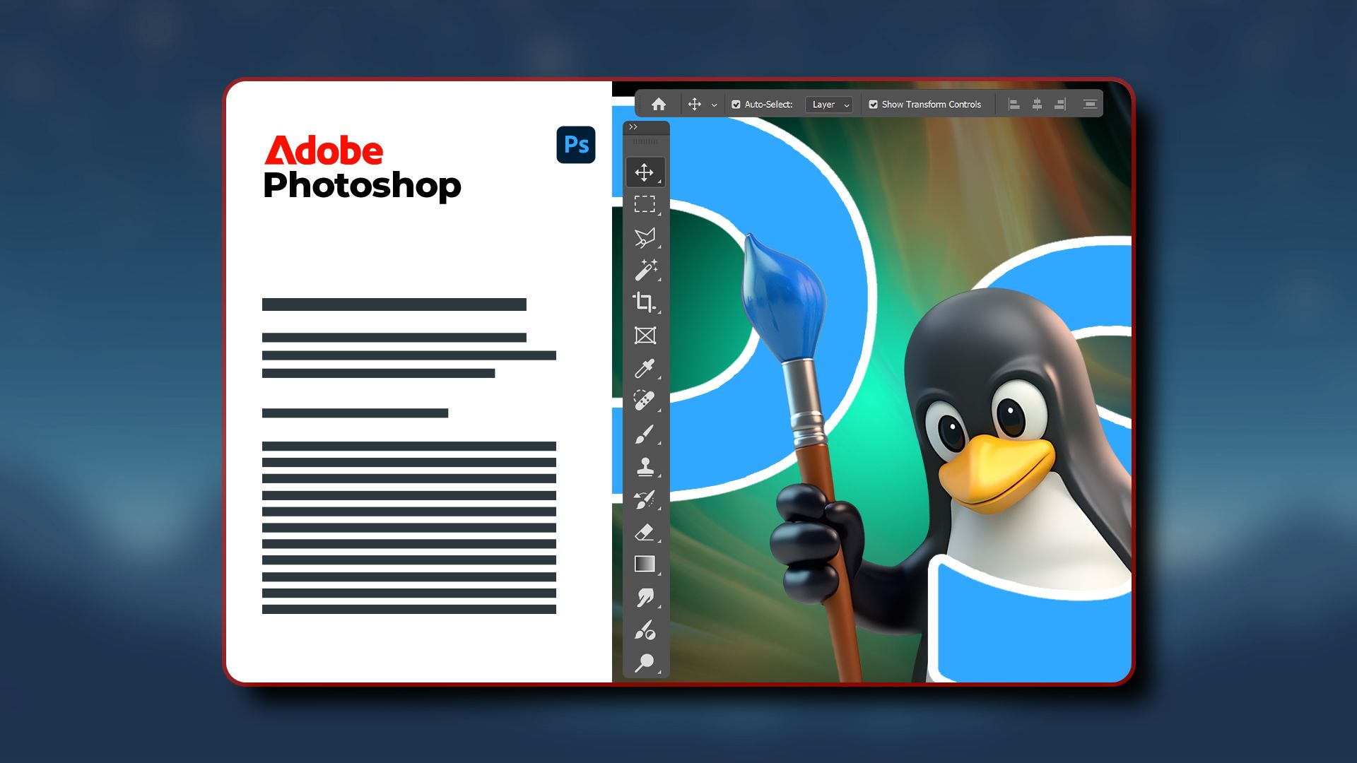Click the Align Left Edges button

coord(1014,104)
